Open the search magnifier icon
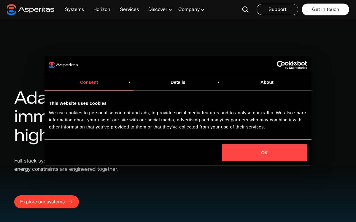356x222 pixels. (245, 9)
